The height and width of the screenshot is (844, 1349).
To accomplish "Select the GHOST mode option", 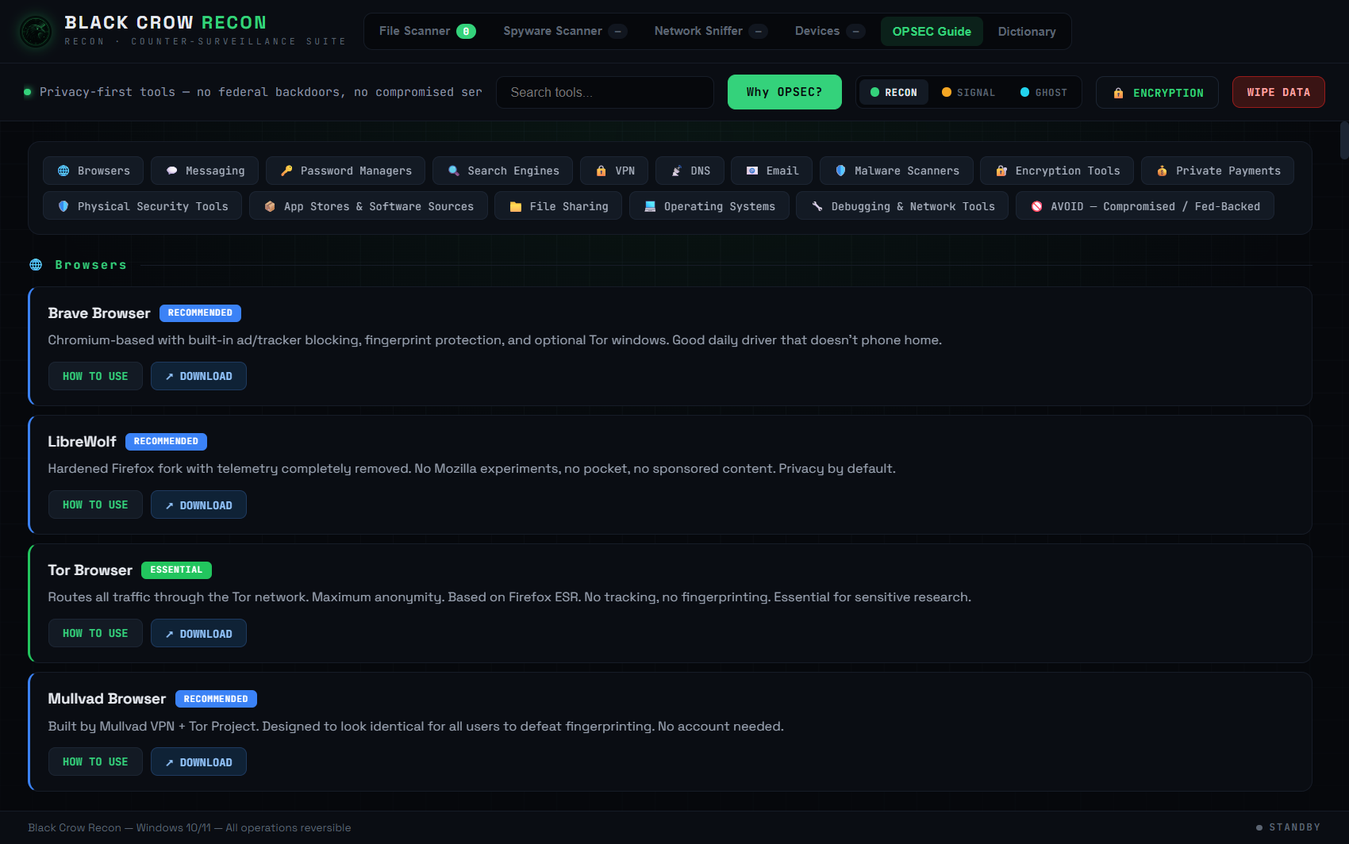I will (1043, 92).
